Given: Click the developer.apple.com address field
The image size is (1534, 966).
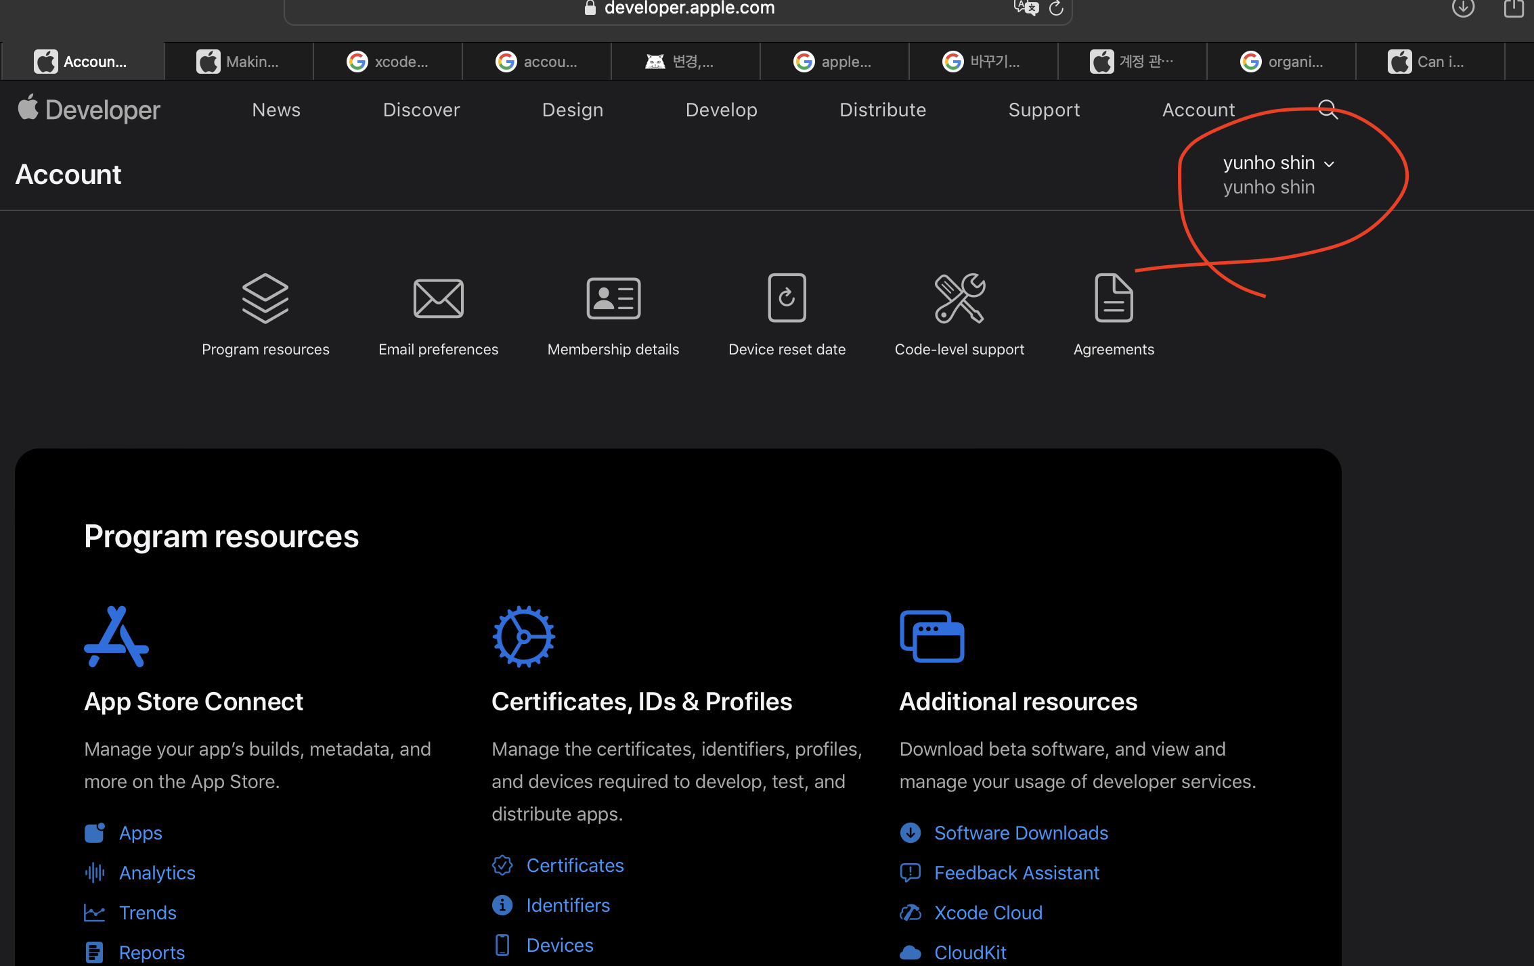Looking at the screenshot, I should [x=688, y=8].
